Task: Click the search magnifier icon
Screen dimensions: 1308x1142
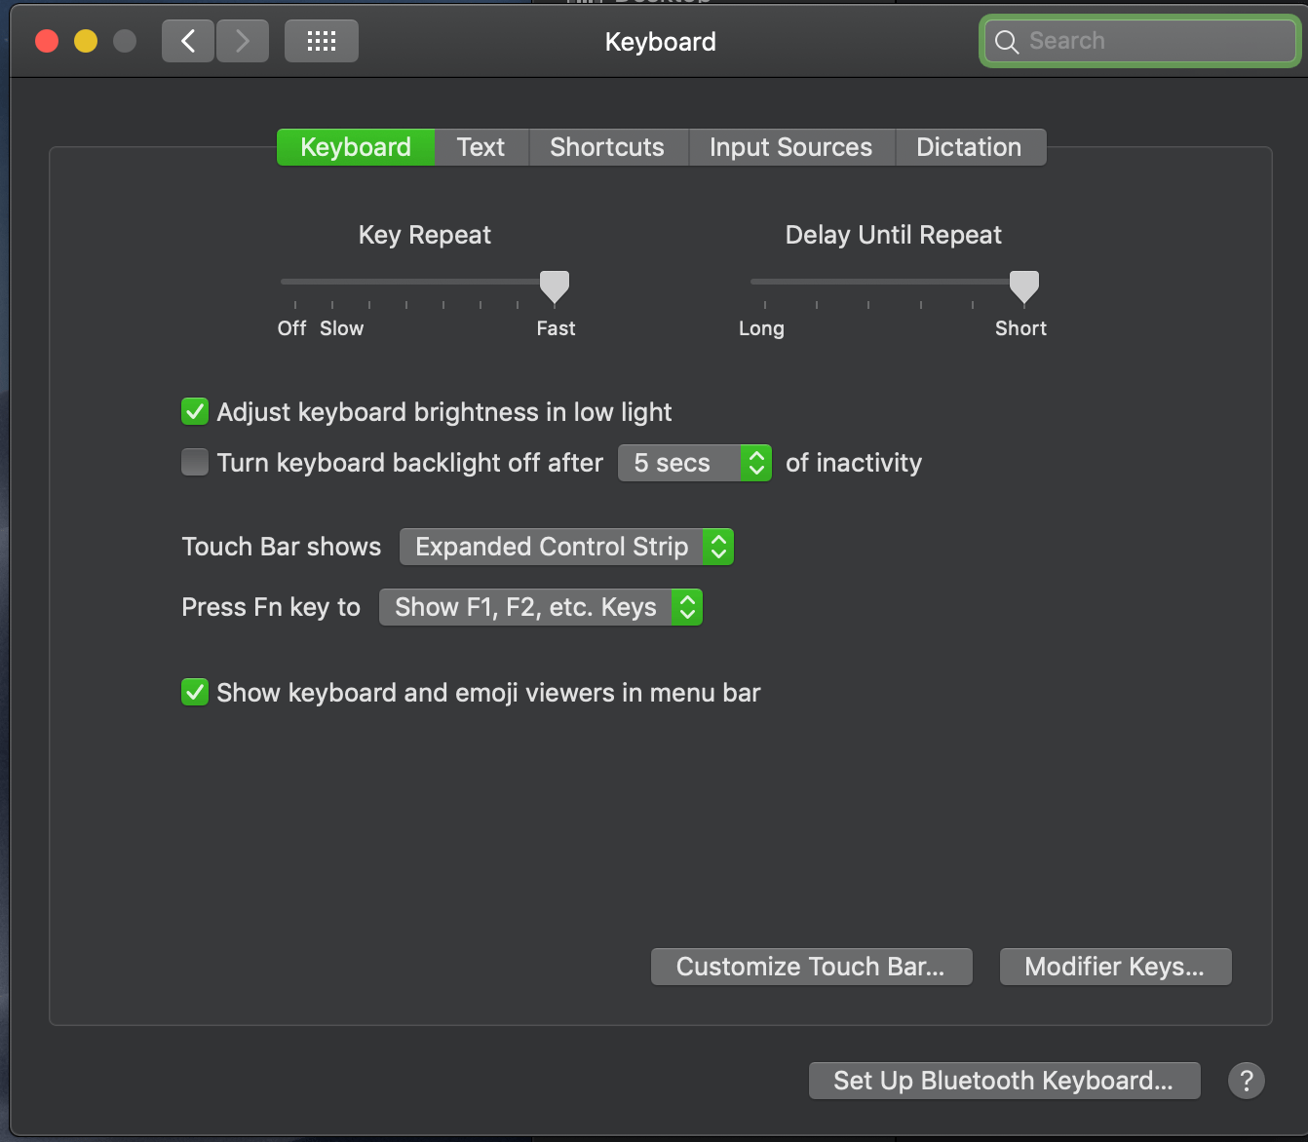Action: pos(1007,41)
